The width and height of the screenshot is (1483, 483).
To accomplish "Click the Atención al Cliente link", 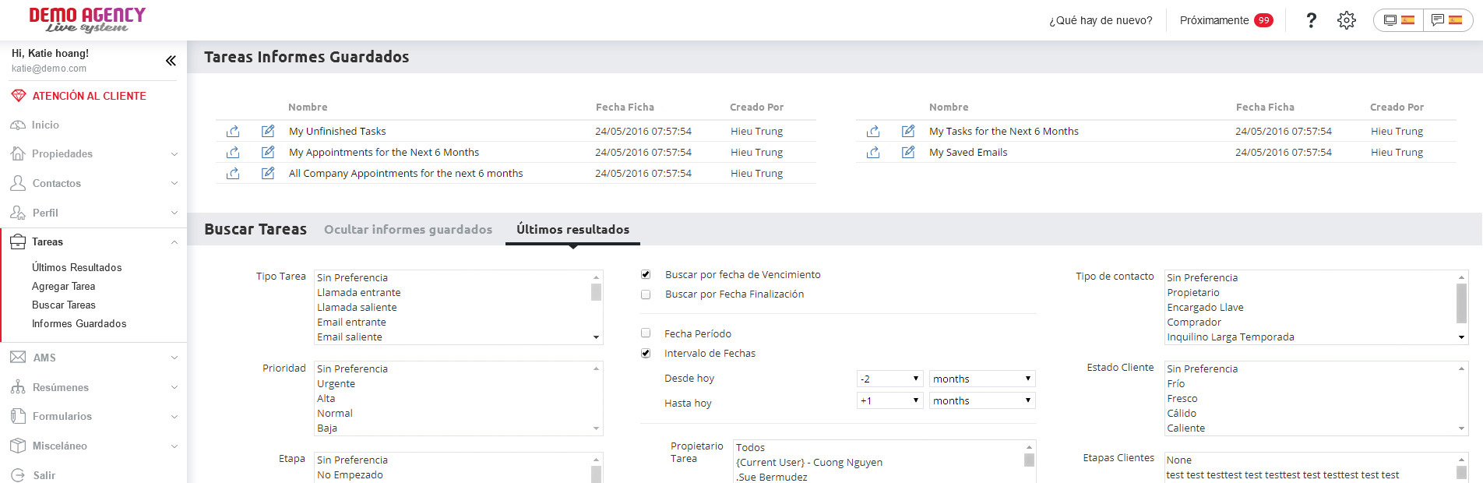I will click(89, 96).
